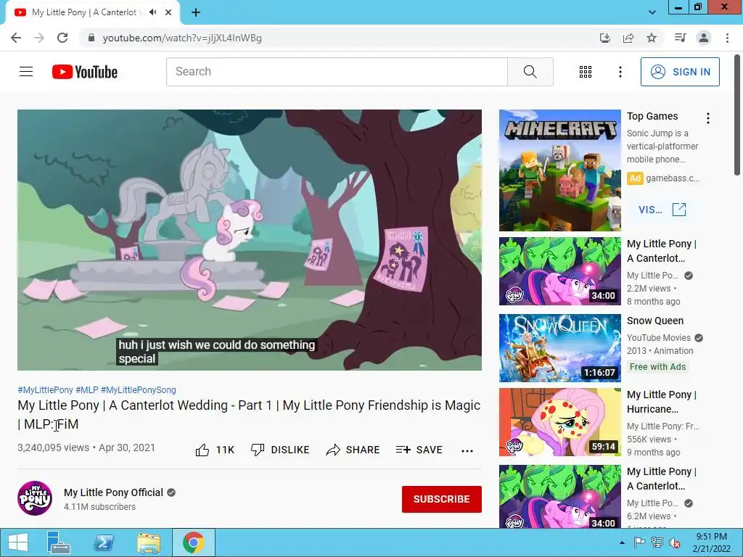Viewport: 743px width, 557px height.
Task: Launch PowerShell from taskbar
Action: point(103,542)
